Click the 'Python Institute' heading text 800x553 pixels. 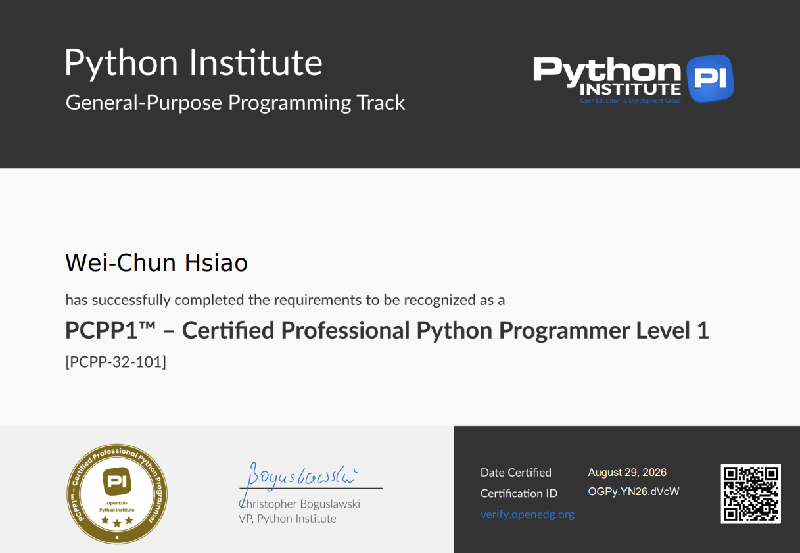pos(193,63)
